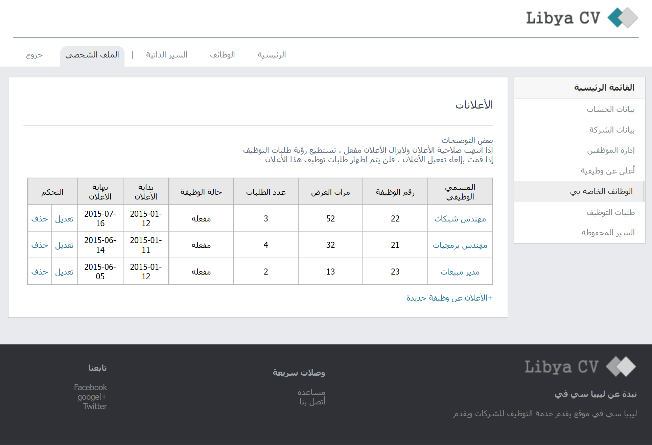The height and width of the screenshot is (445, 652).
Task: Open طلبات التوظيف sidebar item
Action: tap(610, 212)
